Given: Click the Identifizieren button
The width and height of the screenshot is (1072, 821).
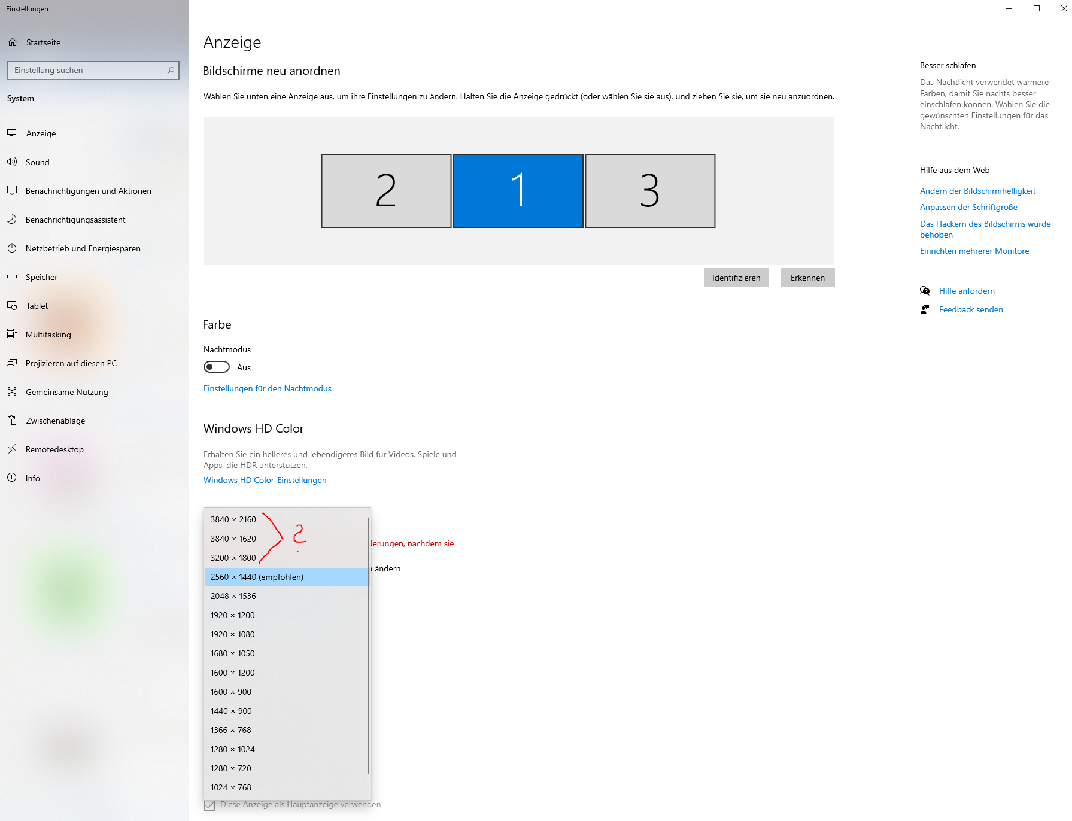Looking at the screenshot, I should (x=736, y=278).
